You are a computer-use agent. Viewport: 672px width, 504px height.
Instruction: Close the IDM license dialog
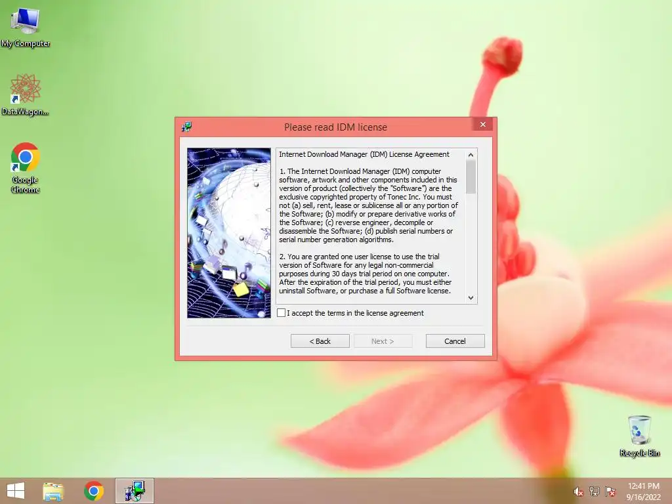[483, 124]
